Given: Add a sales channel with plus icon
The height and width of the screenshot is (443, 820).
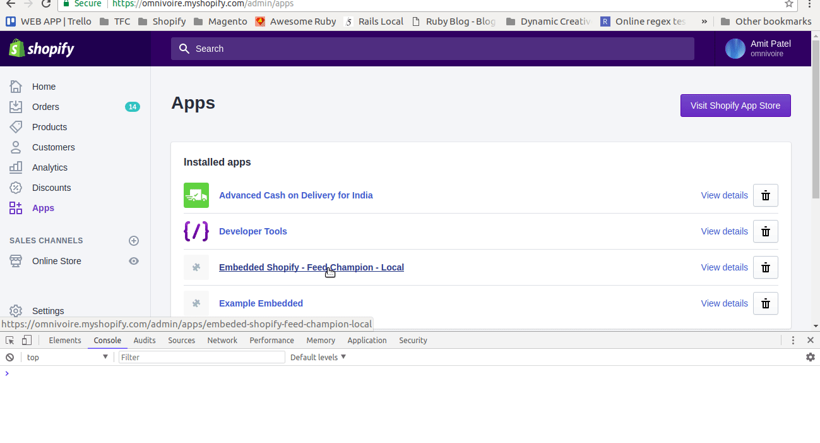Looking at the screenshot, I should (x=134, y=241).
